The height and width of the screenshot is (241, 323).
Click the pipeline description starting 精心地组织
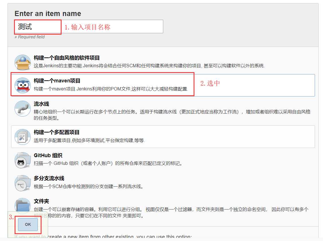tap(172, 115)
